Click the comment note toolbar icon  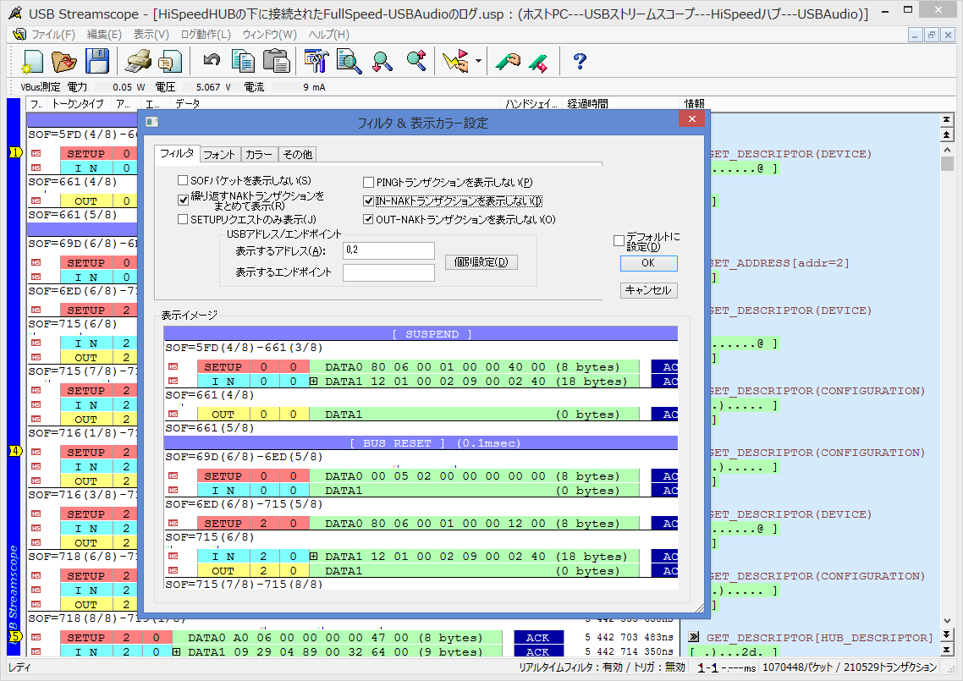click(169, 62)
